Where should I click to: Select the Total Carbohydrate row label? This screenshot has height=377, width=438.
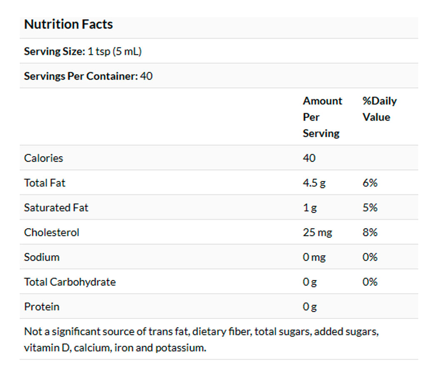(x=70, y=282)
